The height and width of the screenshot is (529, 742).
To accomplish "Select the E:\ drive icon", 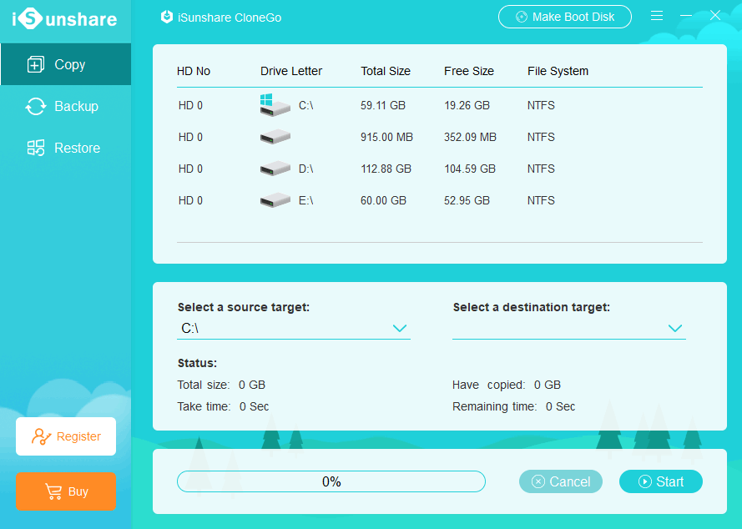I will click(x=275, y=200).
